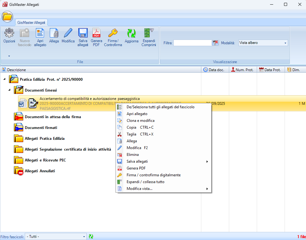This screenshot has height=240, width=306.
Task: Click the Opzioni gear icon
Action: [x=9, y=33]
